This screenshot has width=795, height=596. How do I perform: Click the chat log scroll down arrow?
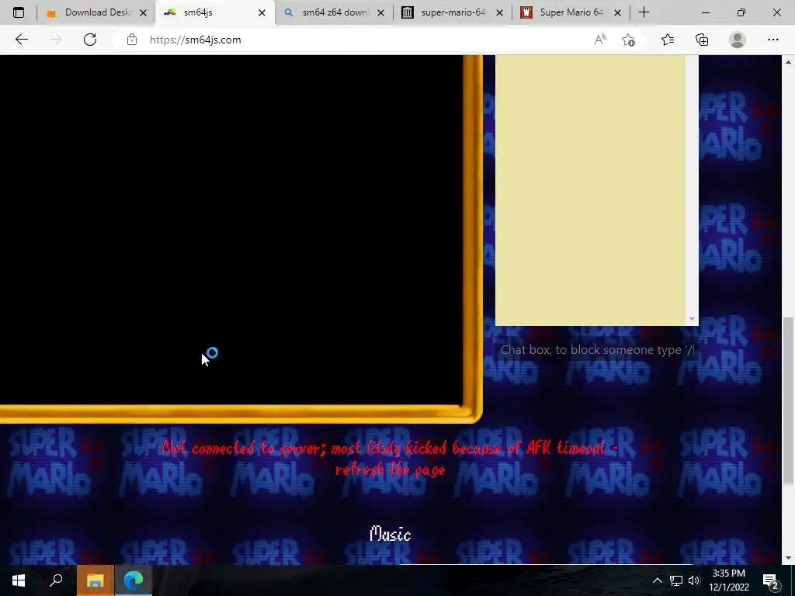[692, 319]
